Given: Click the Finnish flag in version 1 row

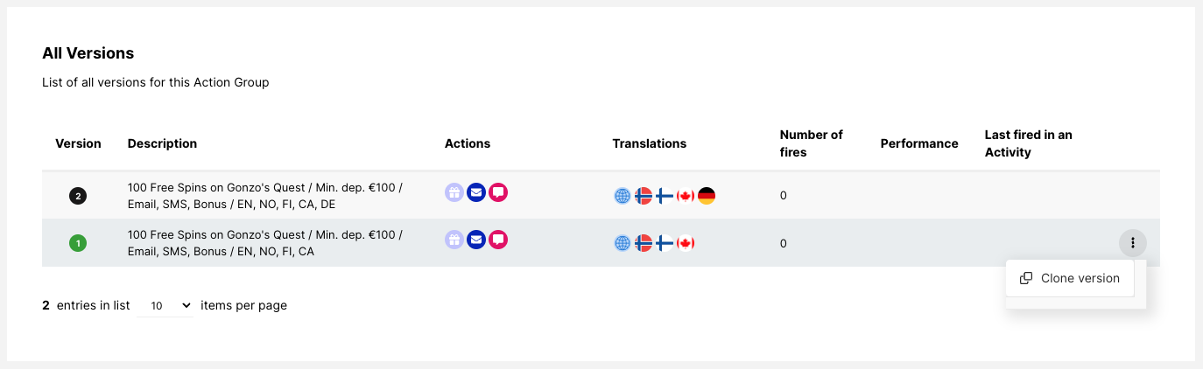Looking at the screenshot, I should 665,243.
